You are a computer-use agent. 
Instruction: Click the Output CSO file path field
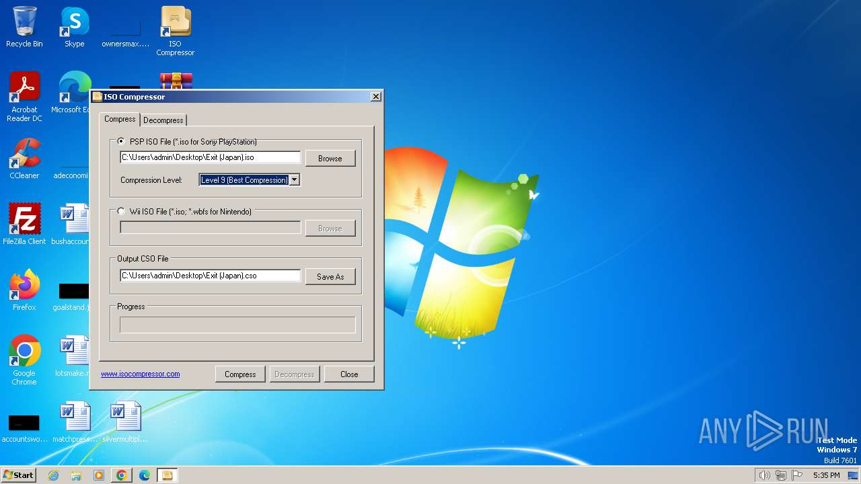click(x=211, y=276)
